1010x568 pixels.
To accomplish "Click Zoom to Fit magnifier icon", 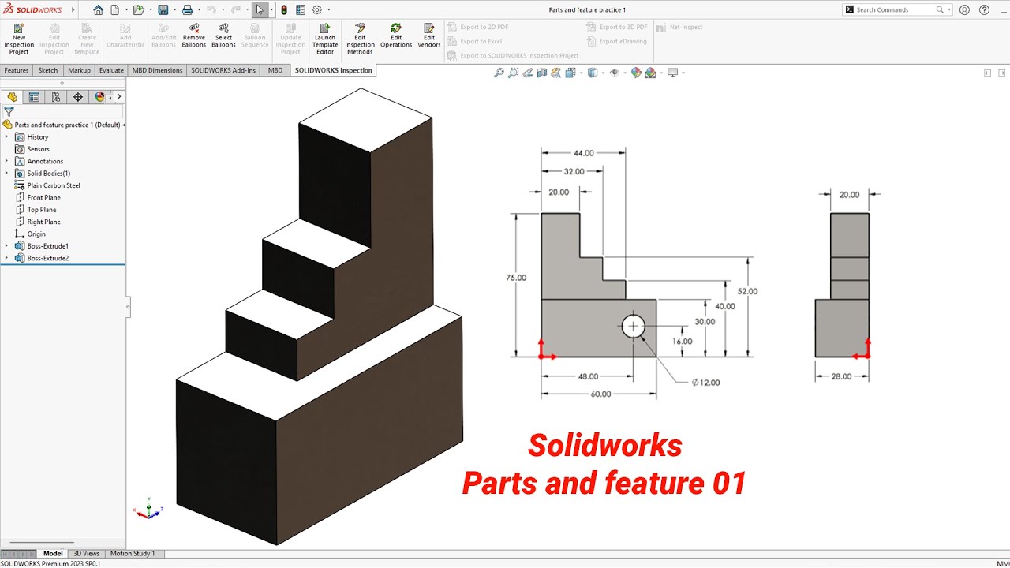I will [499, 73].
